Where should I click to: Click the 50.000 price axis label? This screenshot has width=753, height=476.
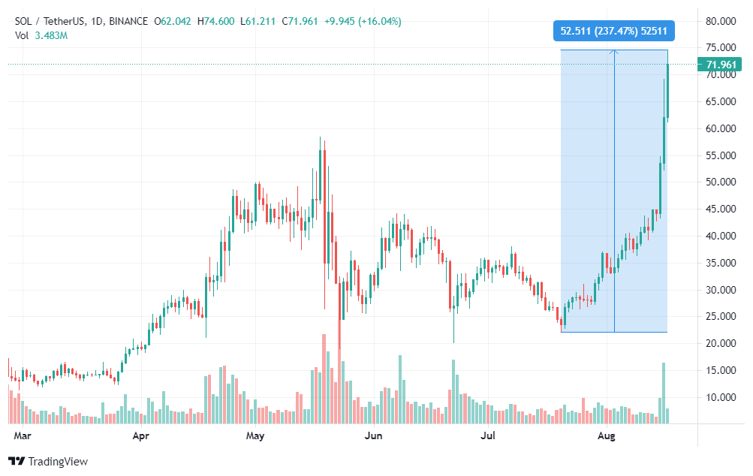(x=721, y=182)
